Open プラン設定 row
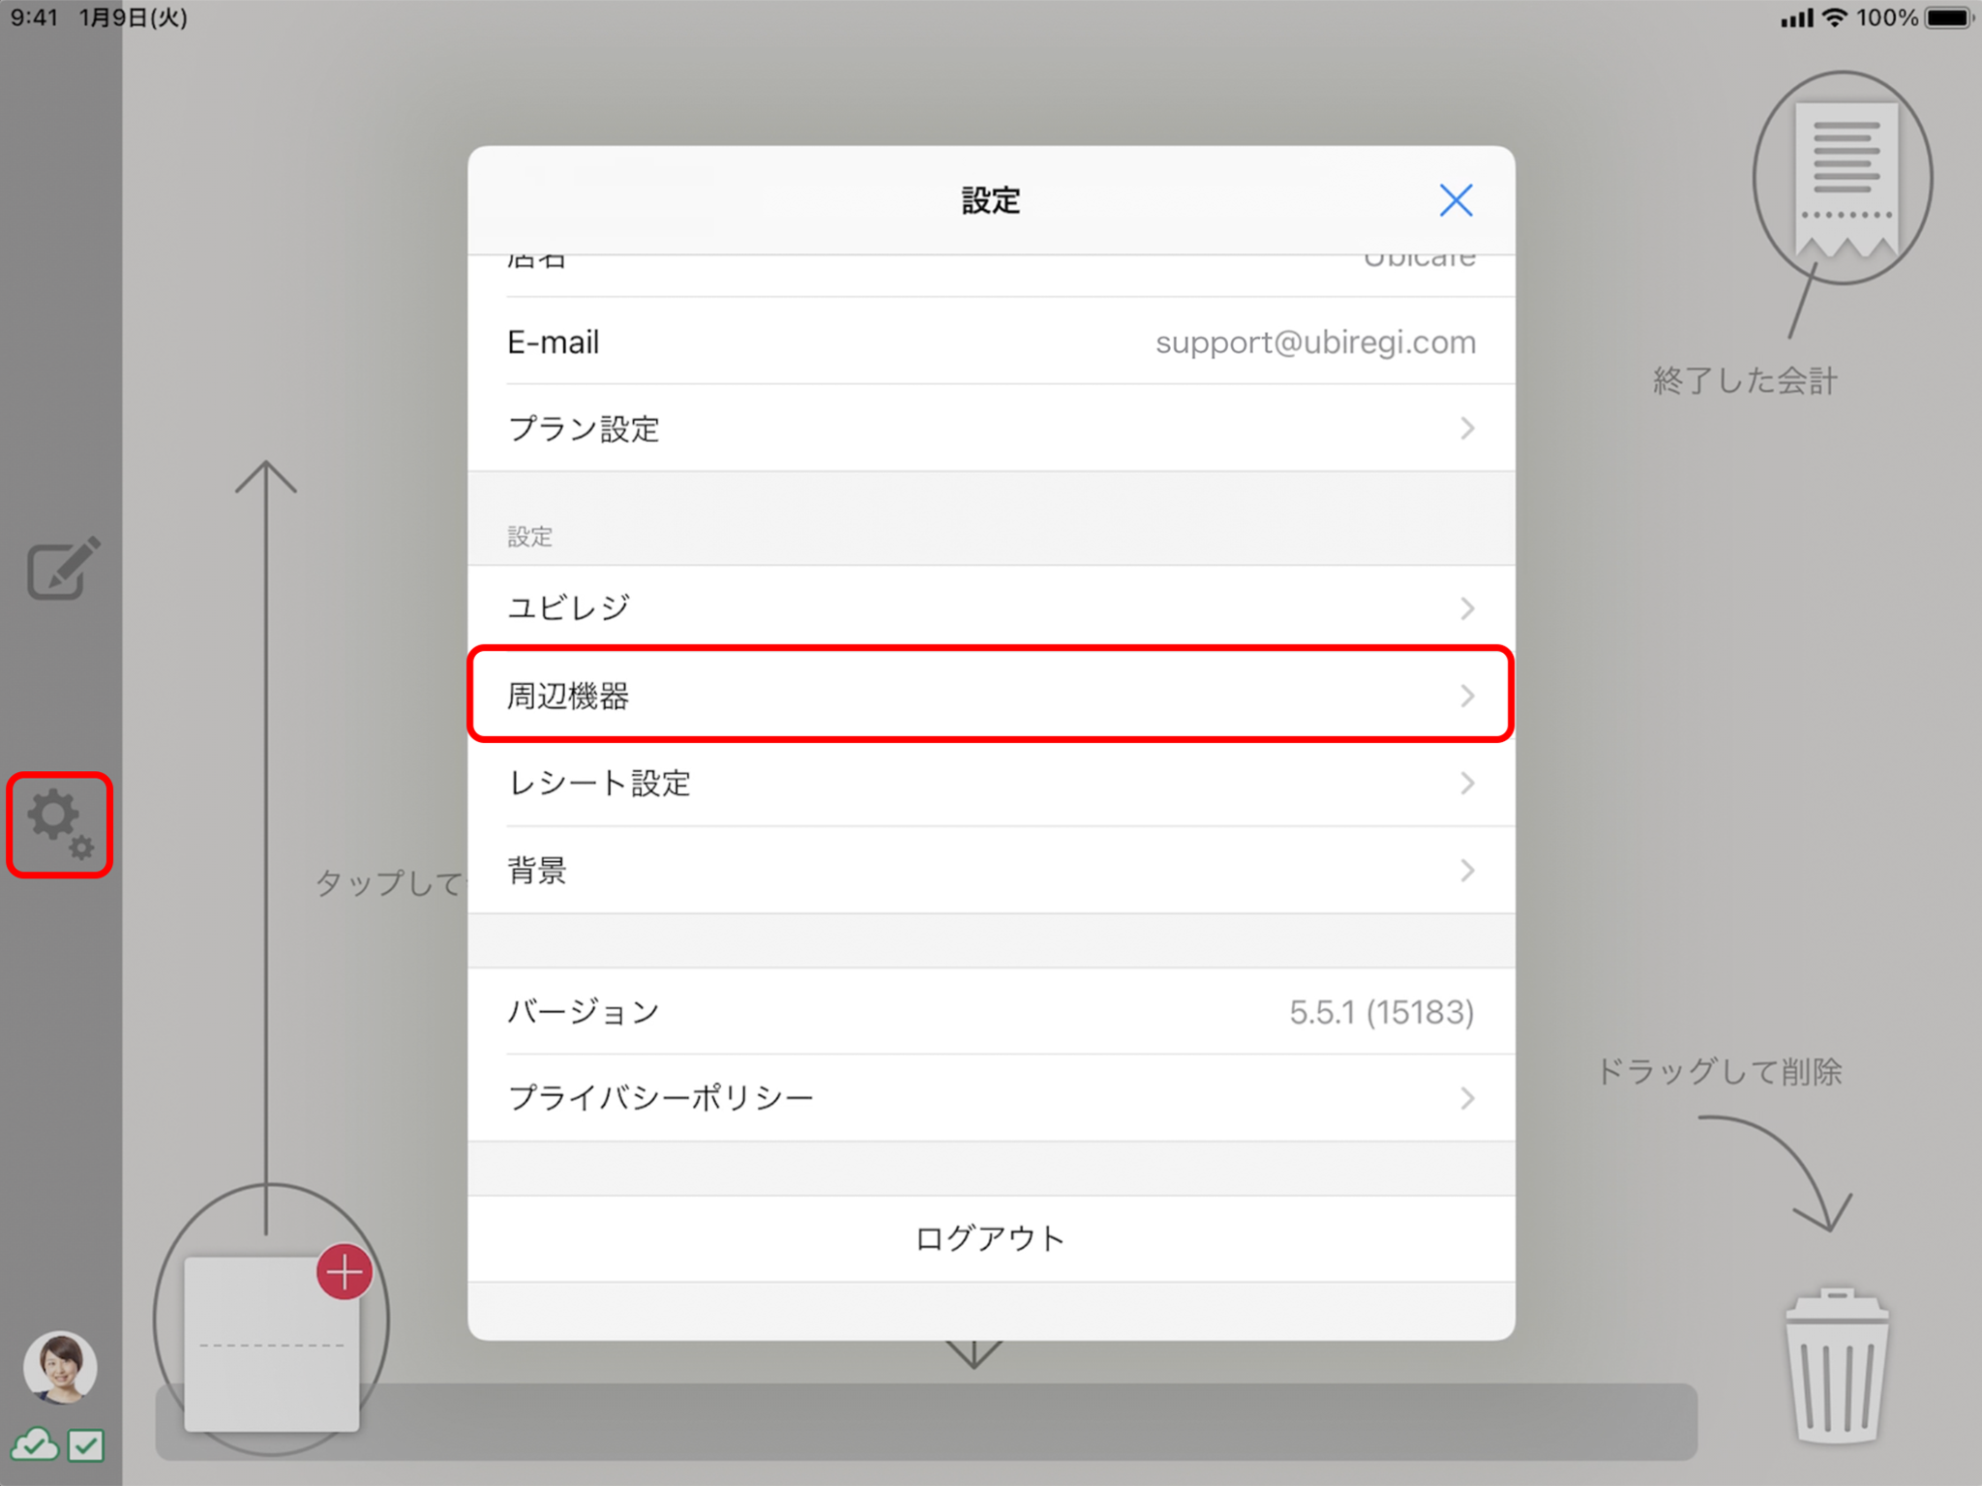This screenshot has height=1486, width=1982. 991,429
